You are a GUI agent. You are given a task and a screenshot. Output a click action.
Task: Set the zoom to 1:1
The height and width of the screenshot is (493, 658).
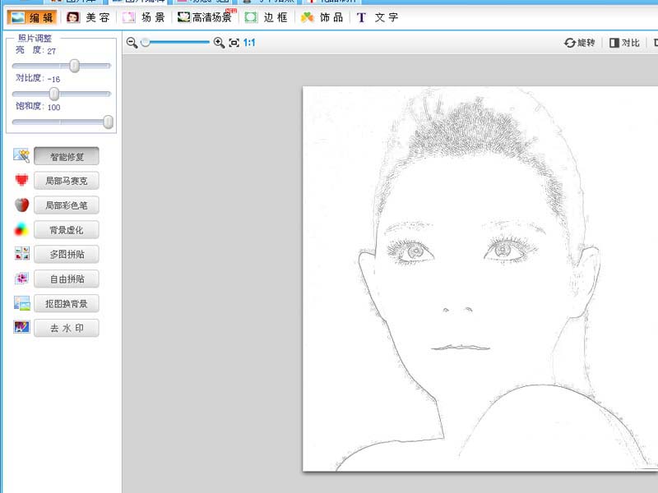(x=249, y=43)
